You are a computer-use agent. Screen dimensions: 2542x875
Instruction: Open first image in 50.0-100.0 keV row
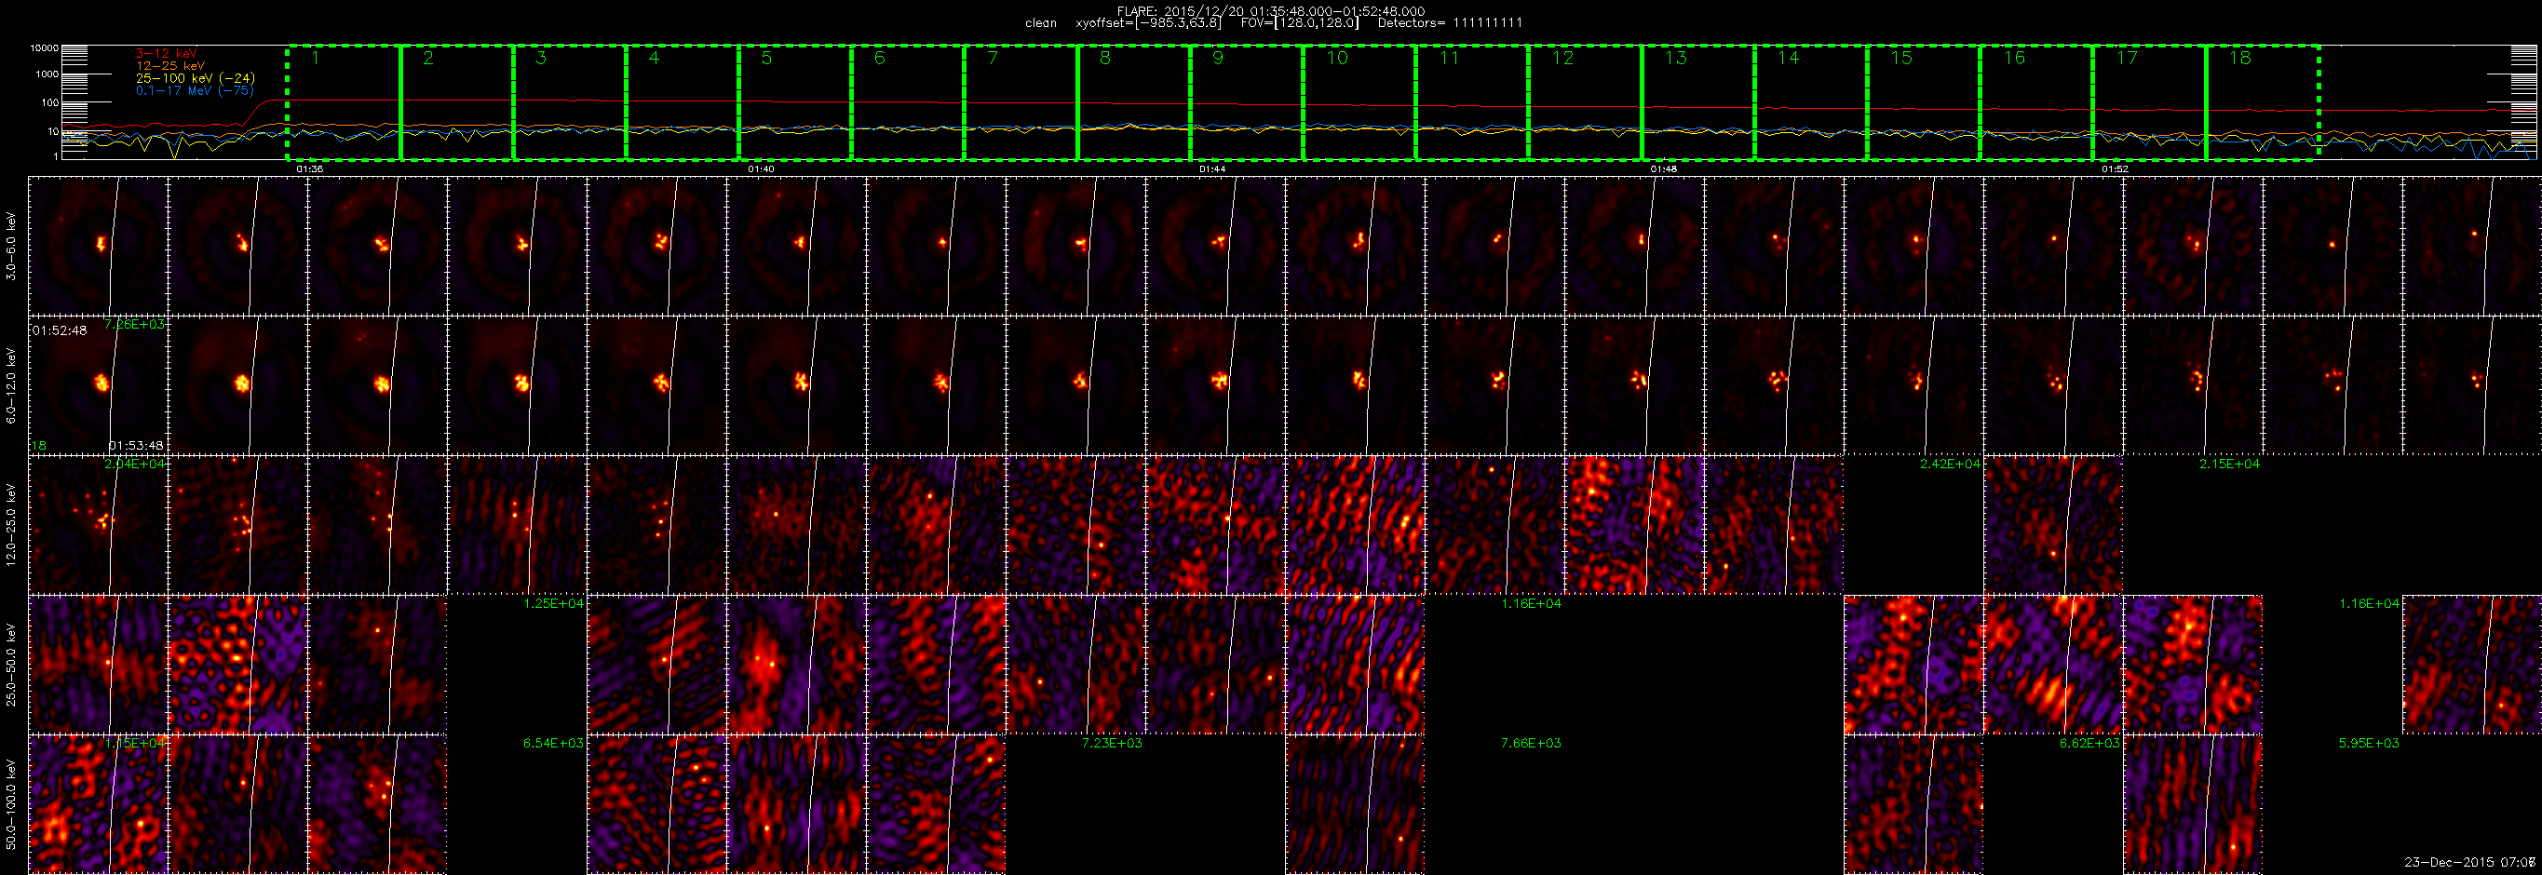tap(99, 804)
